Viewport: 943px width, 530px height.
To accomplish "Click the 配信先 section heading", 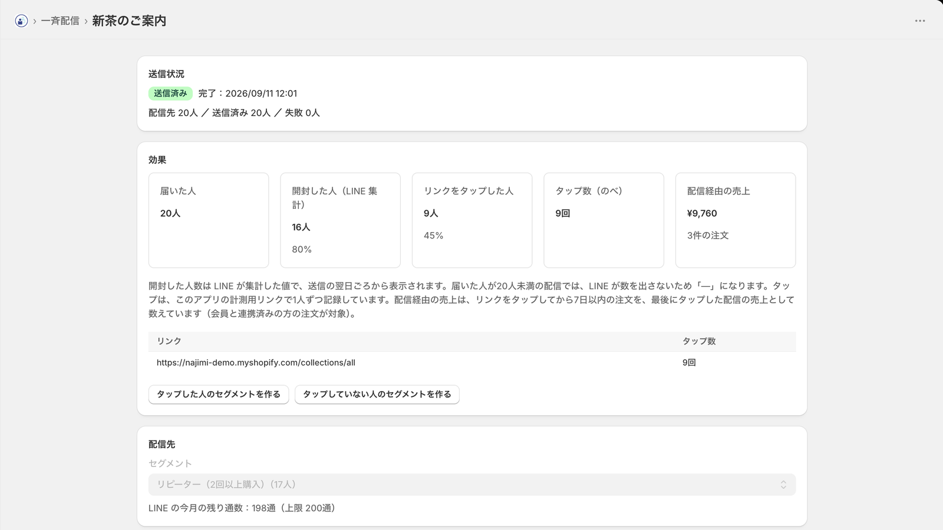I will point(161,444).
